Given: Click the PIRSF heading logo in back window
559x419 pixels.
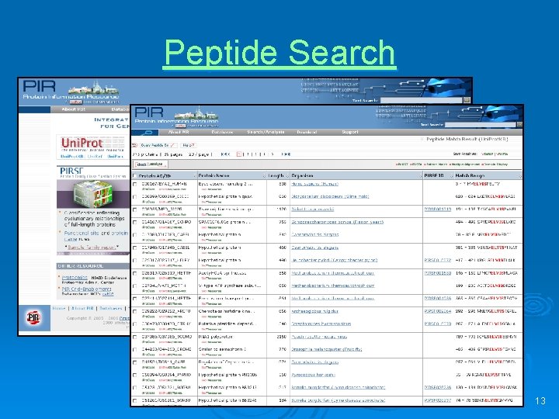Looking at the screenshot, I should pos(71,171).
